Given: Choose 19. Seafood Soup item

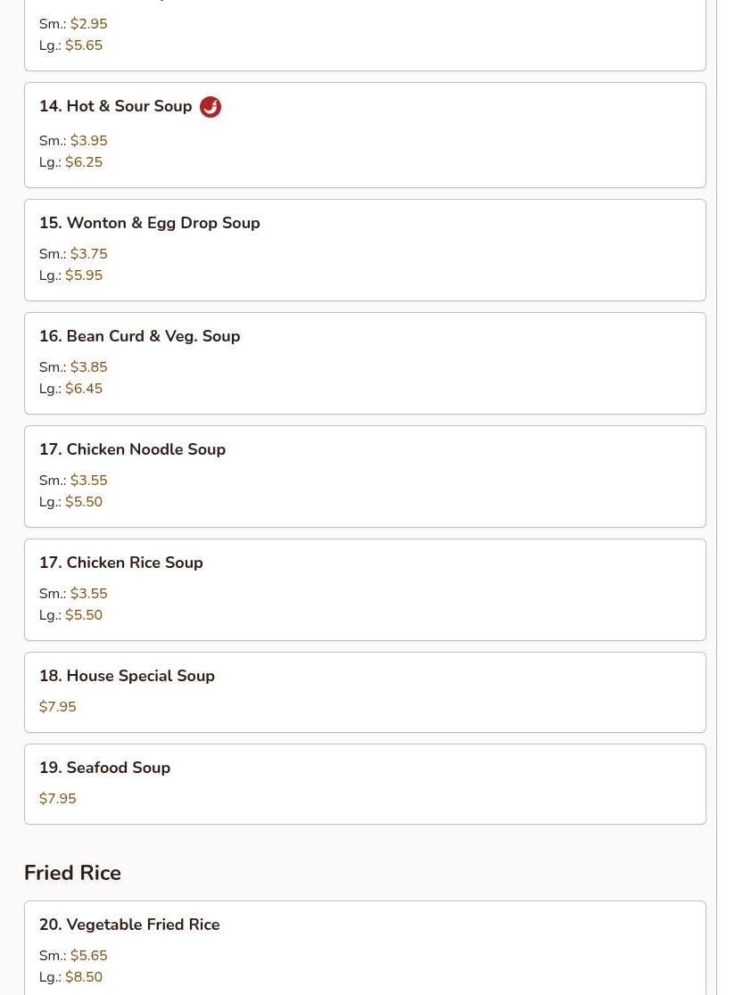Looking at the screenshot, I should click(365, 785).
